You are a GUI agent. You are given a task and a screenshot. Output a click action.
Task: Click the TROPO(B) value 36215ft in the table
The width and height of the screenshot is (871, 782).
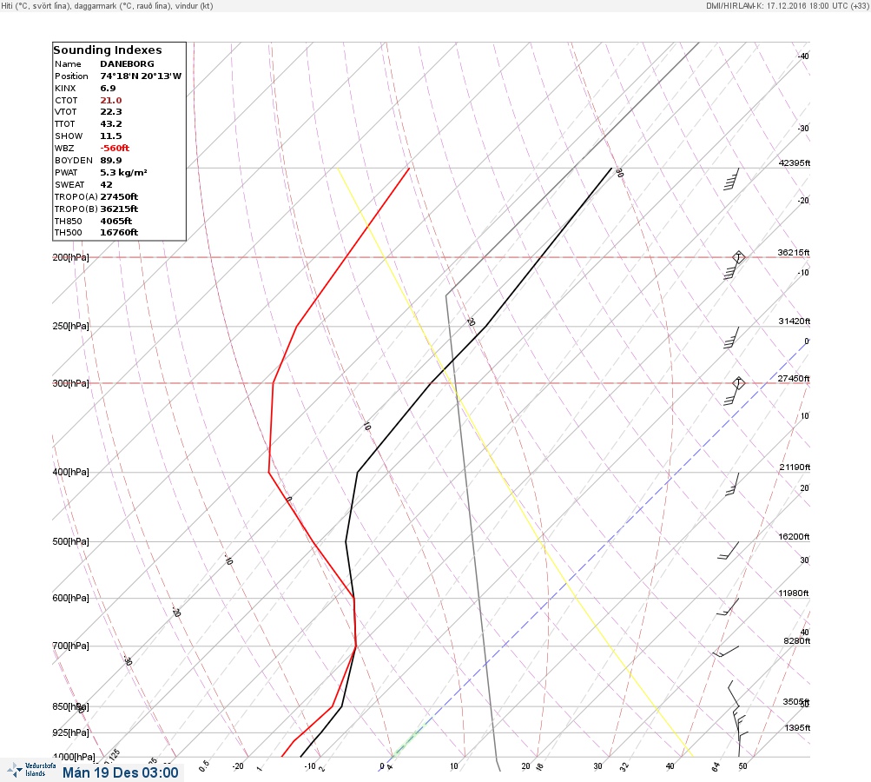click(119, 209)
